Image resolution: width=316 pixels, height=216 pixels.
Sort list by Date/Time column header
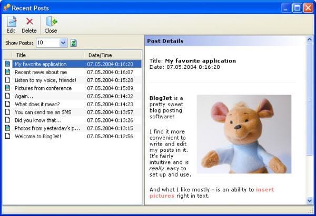pyautogui.click(x=113, y=55)
